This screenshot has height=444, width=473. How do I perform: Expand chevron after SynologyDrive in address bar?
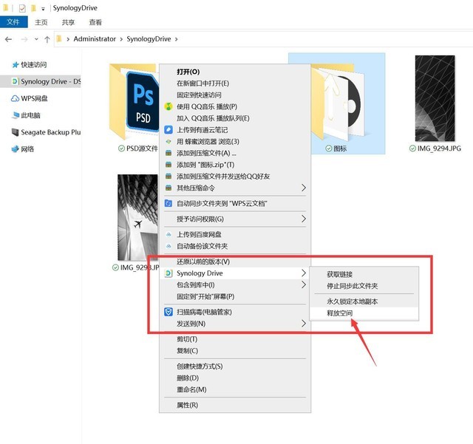tap(176, 39)
